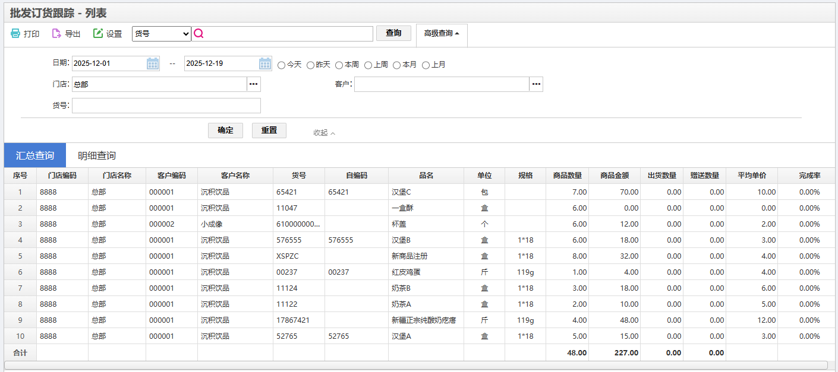The height and width of the screenshot is (372, 838).
Task: Click the 重置 reset button
Action: coord(269,131)
